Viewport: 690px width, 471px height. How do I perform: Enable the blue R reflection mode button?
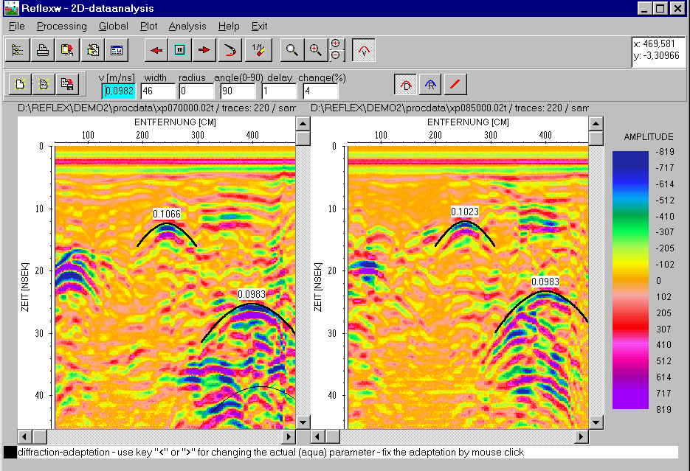click(x=429, y=84)
